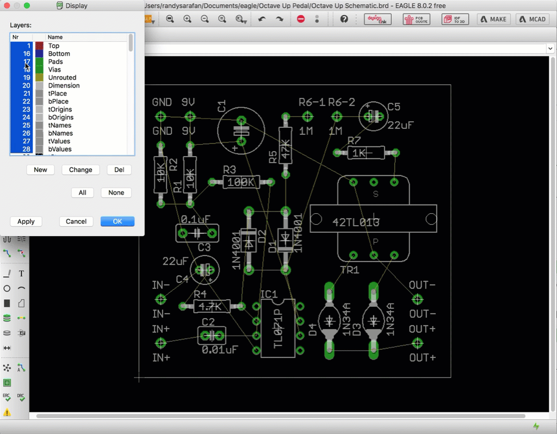Click the Change layer button

click(x=81, y=170)
